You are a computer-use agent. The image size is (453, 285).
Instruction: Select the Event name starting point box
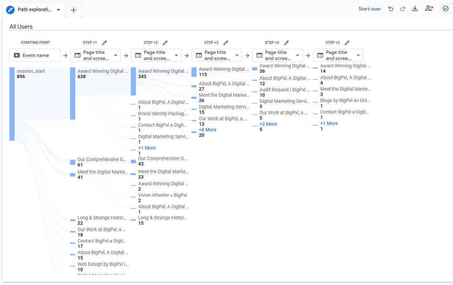(x=35, y=55)
